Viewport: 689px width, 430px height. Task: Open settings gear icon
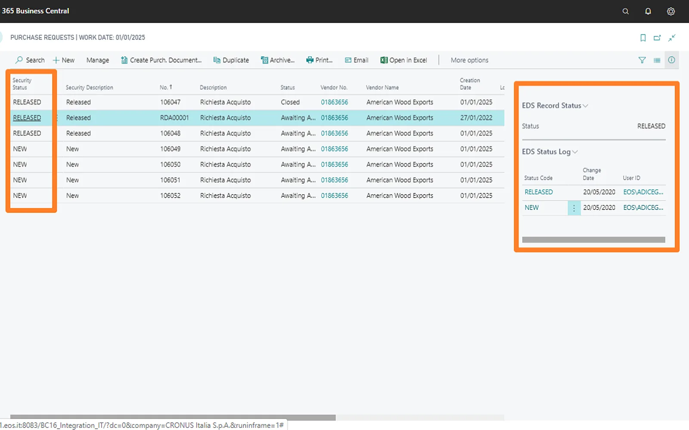[x=670, y=11]
